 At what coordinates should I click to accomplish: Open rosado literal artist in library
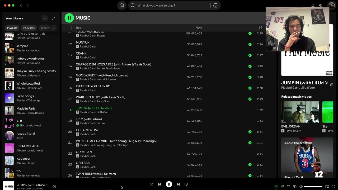[x=31, y=136]
